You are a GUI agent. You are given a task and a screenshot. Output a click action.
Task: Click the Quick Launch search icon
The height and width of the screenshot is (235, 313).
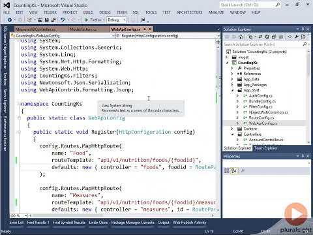click(x=278, y=5)
